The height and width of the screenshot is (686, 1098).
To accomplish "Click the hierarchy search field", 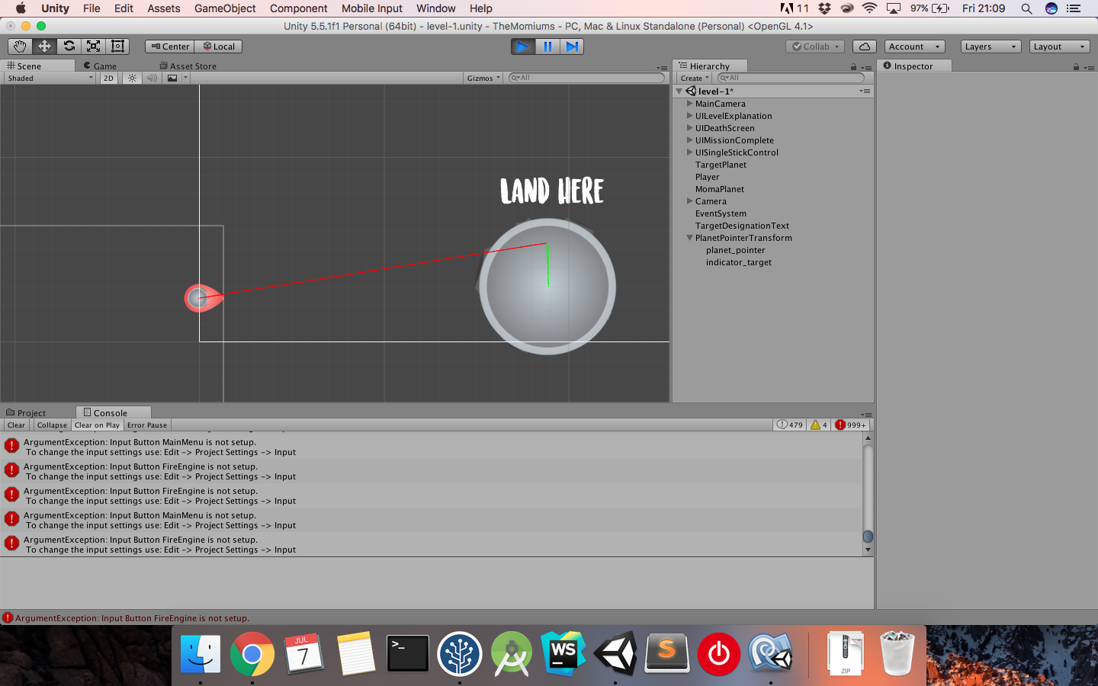I will [791, 78].
